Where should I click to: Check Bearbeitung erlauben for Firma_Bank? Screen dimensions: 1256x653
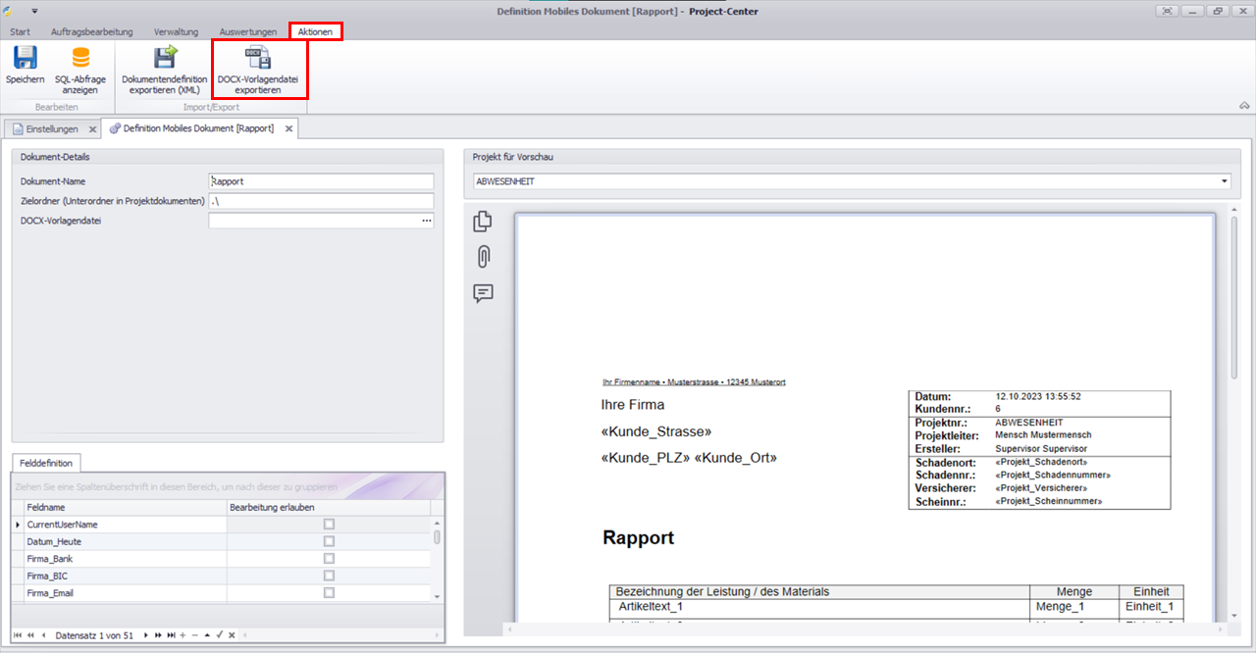coord(329,559)
